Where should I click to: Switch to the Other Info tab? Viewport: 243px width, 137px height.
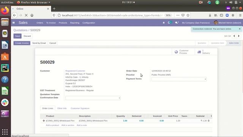tap(62, 108)
